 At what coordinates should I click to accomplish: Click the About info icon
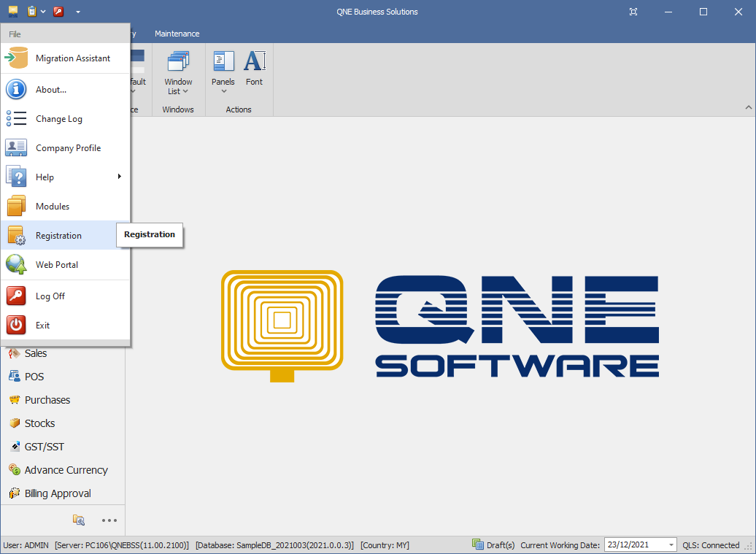(16, 90)
